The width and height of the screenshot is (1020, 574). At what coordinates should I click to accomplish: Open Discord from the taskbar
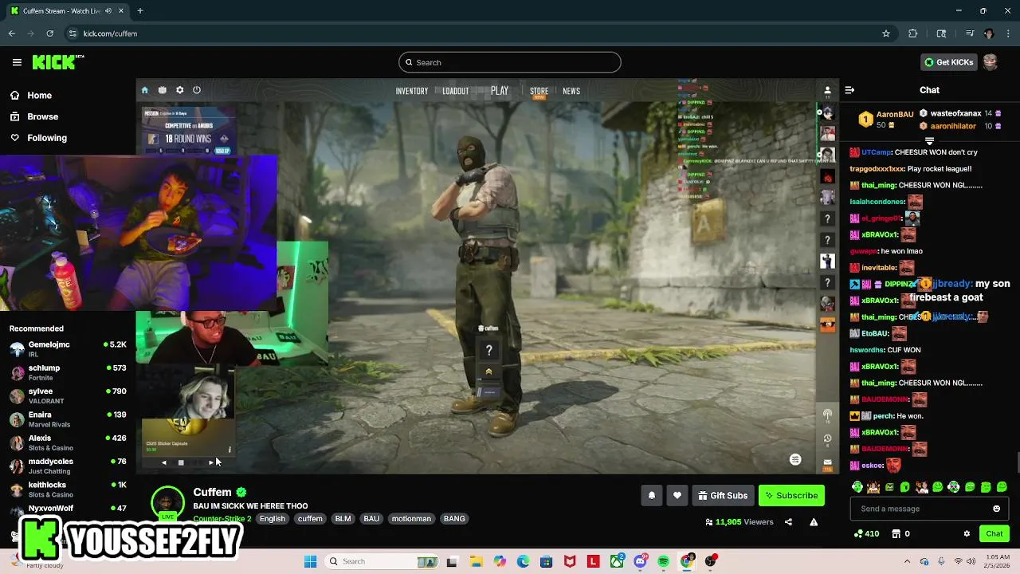coord(640,561)
